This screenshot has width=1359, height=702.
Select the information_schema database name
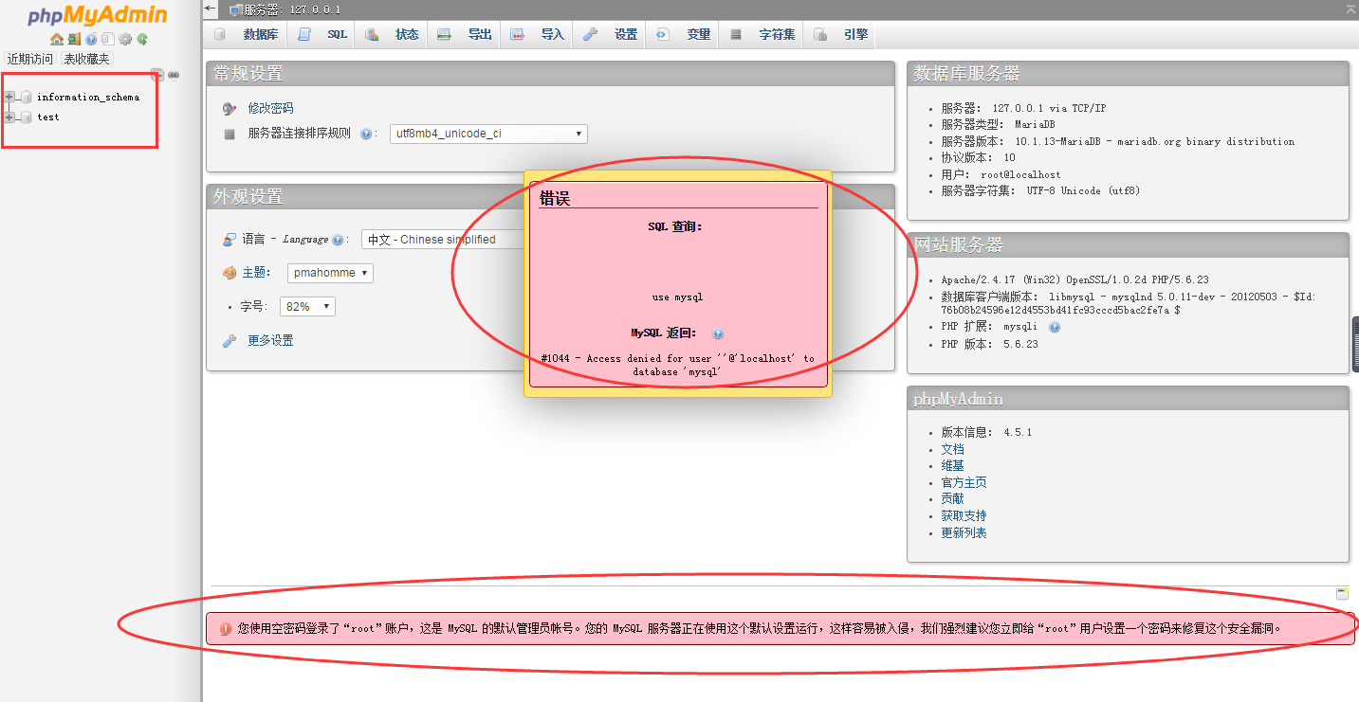pyautogui.click(x=88, y=97)
